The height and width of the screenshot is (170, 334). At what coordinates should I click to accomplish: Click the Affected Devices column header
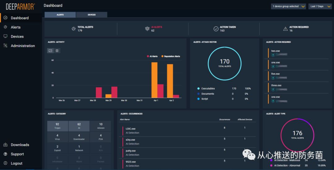(x=245, y=119)
